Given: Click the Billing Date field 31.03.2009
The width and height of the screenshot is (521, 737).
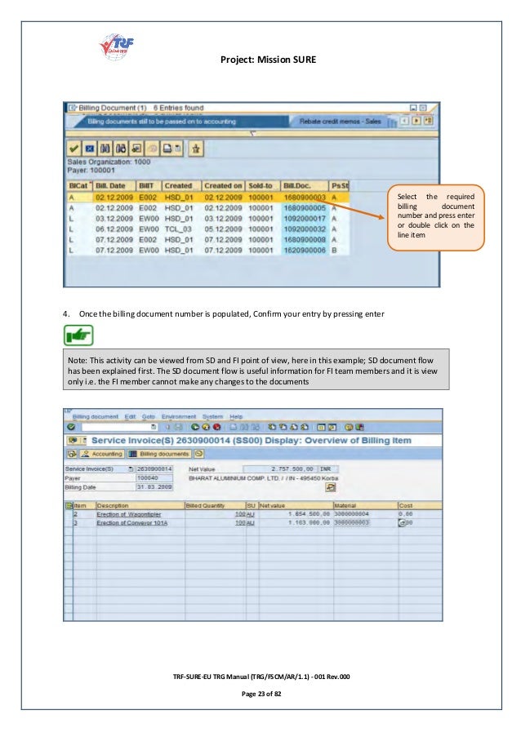Looking at the screenshot, I should click(x=154, y=487).
